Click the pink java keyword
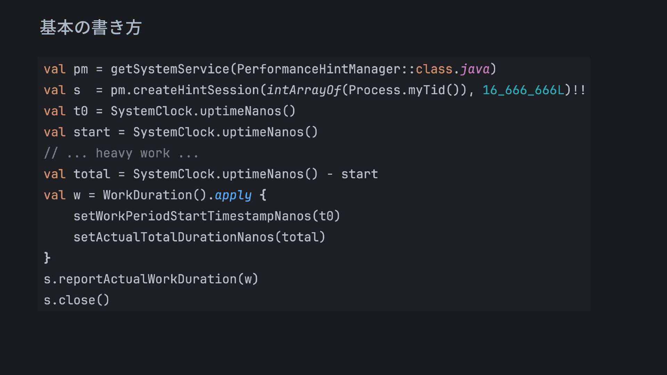Viewport: 667px width, 375px height. coord(475,69)
